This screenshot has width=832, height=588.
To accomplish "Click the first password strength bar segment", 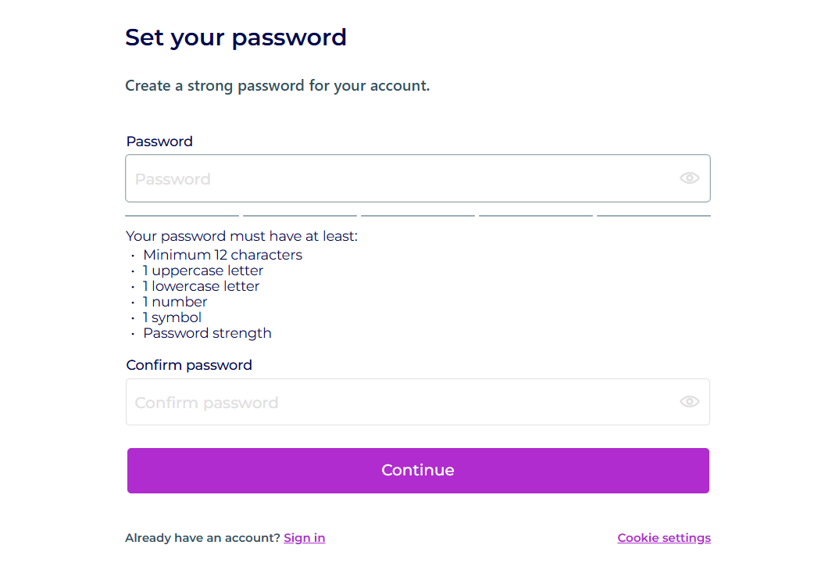I will [182, 215].
